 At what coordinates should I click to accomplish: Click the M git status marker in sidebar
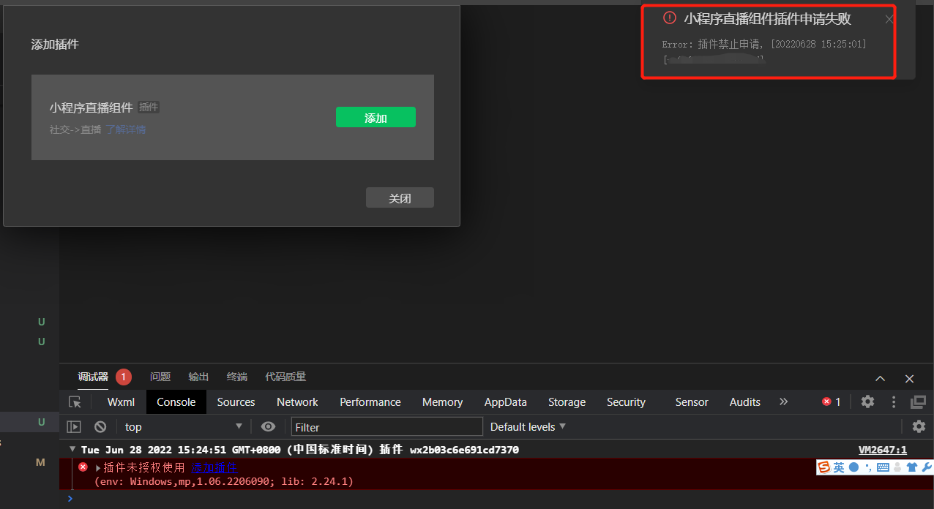[x=41, y=462]
